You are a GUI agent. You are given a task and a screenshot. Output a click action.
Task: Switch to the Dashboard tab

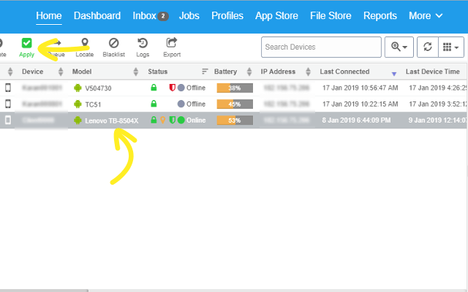(97, 15)
